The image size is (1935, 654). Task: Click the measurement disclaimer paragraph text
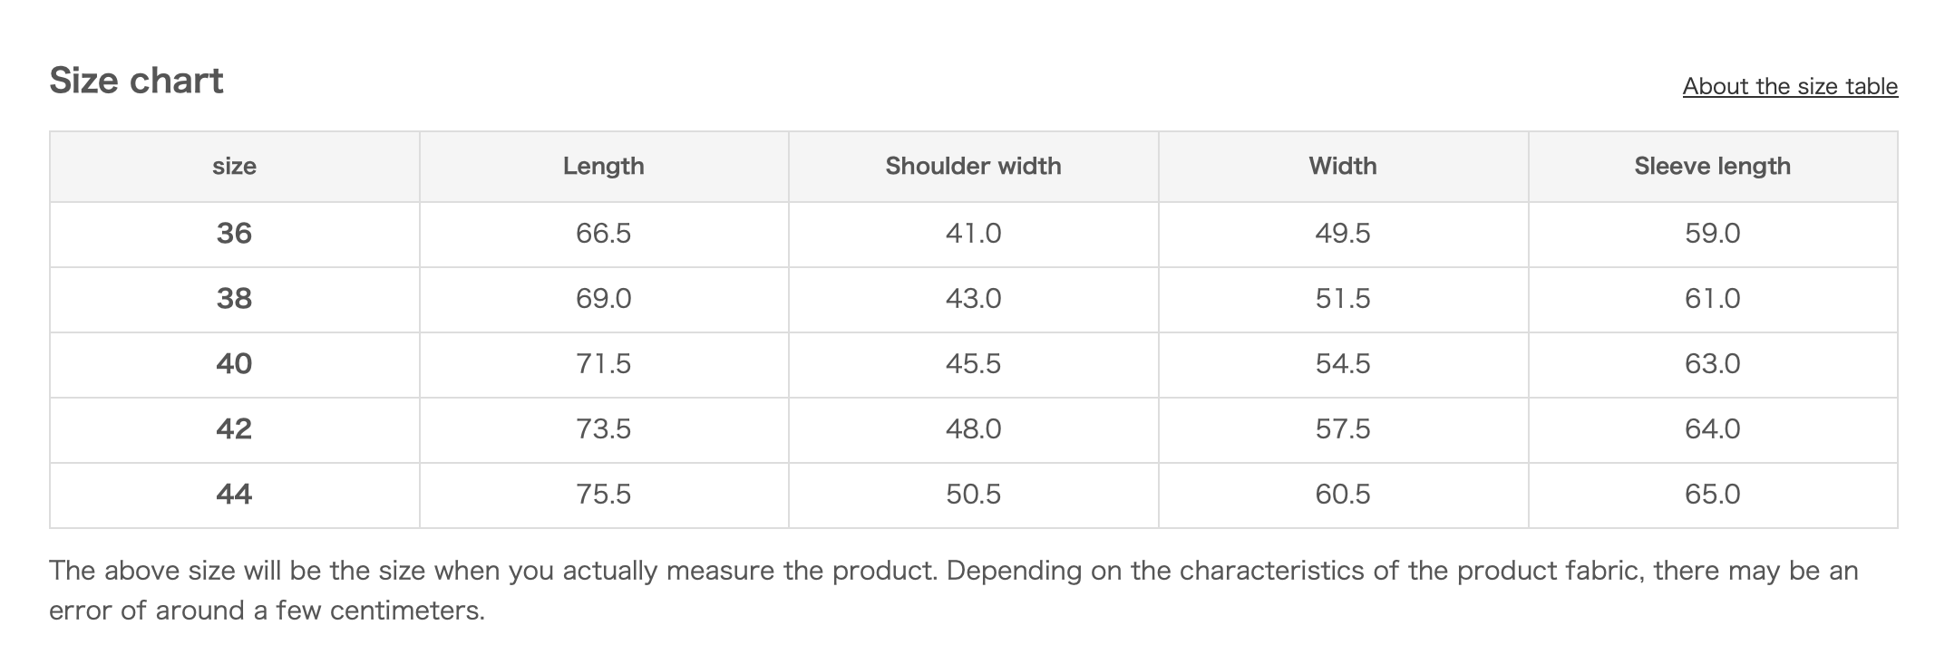[x=952, y=572]
